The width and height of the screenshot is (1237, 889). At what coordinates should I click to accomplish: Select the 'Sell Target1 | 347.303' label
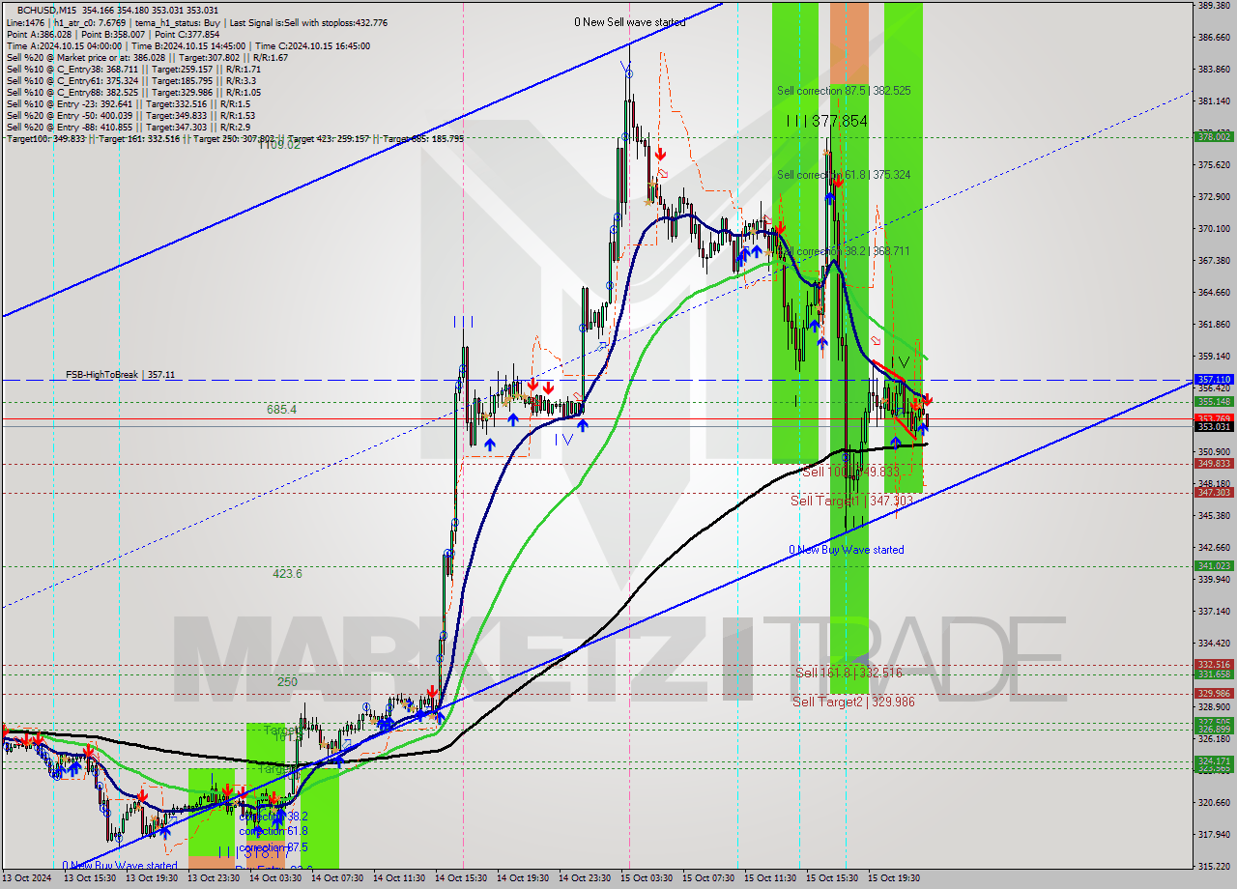click(x=851, y=501)
